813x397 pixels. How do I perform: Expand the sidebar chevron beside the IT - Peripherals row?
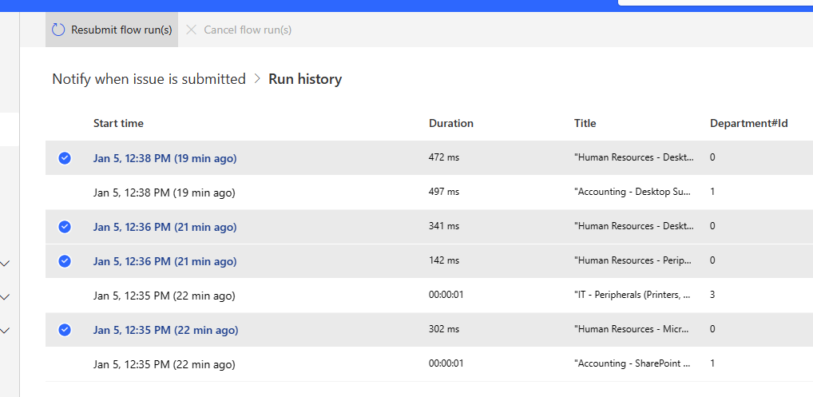tap(5, 297)
